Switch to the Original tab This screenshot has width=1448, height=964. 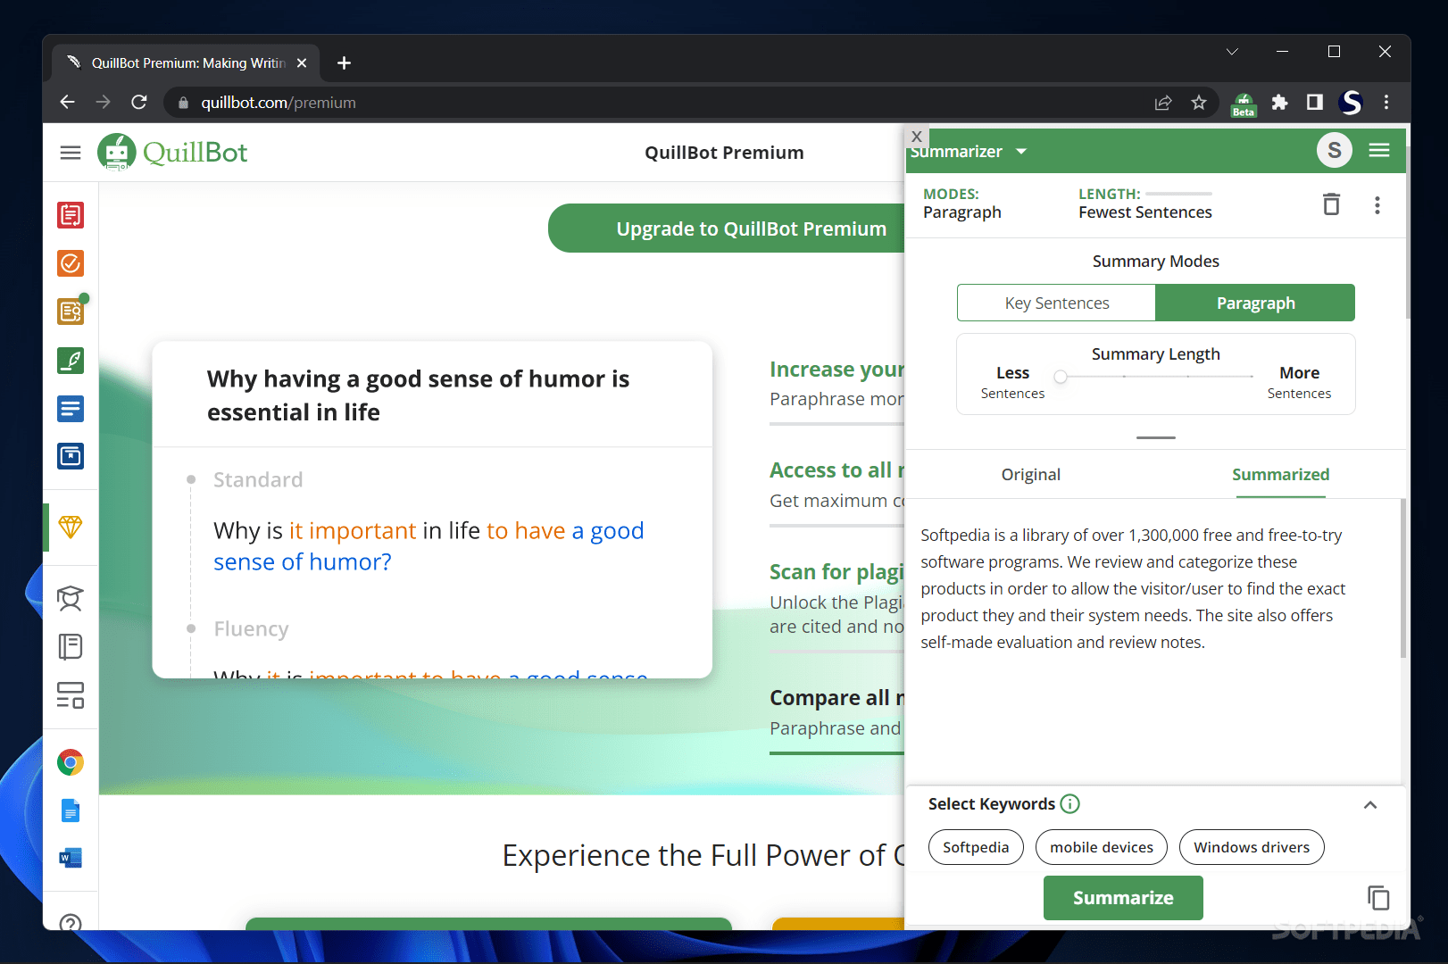tap(1030, 474)
